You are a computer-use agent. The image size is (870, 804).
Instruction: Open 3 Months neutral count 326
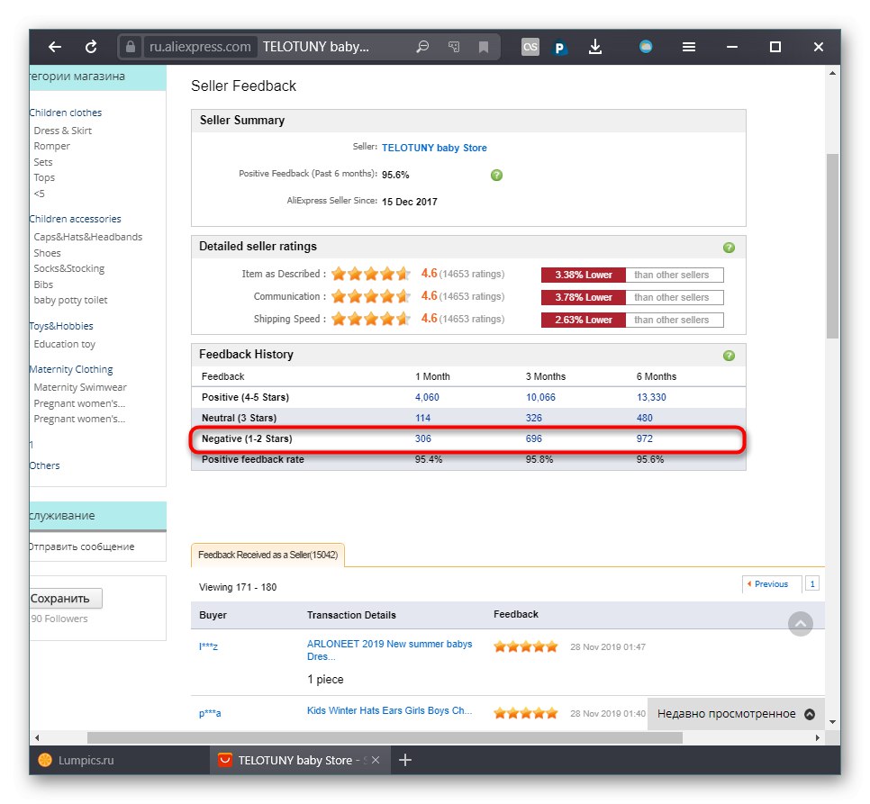534,418
